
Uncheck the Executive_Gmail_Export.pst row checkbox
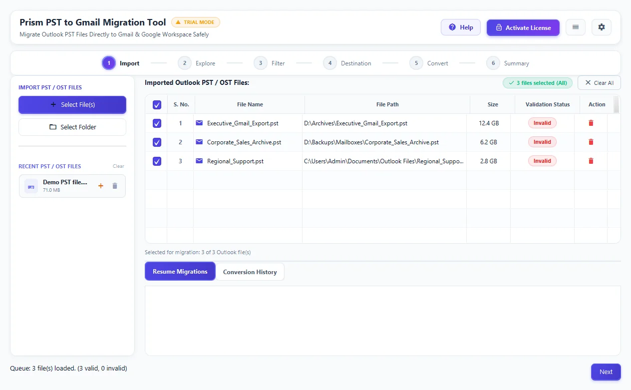point(157,123)
